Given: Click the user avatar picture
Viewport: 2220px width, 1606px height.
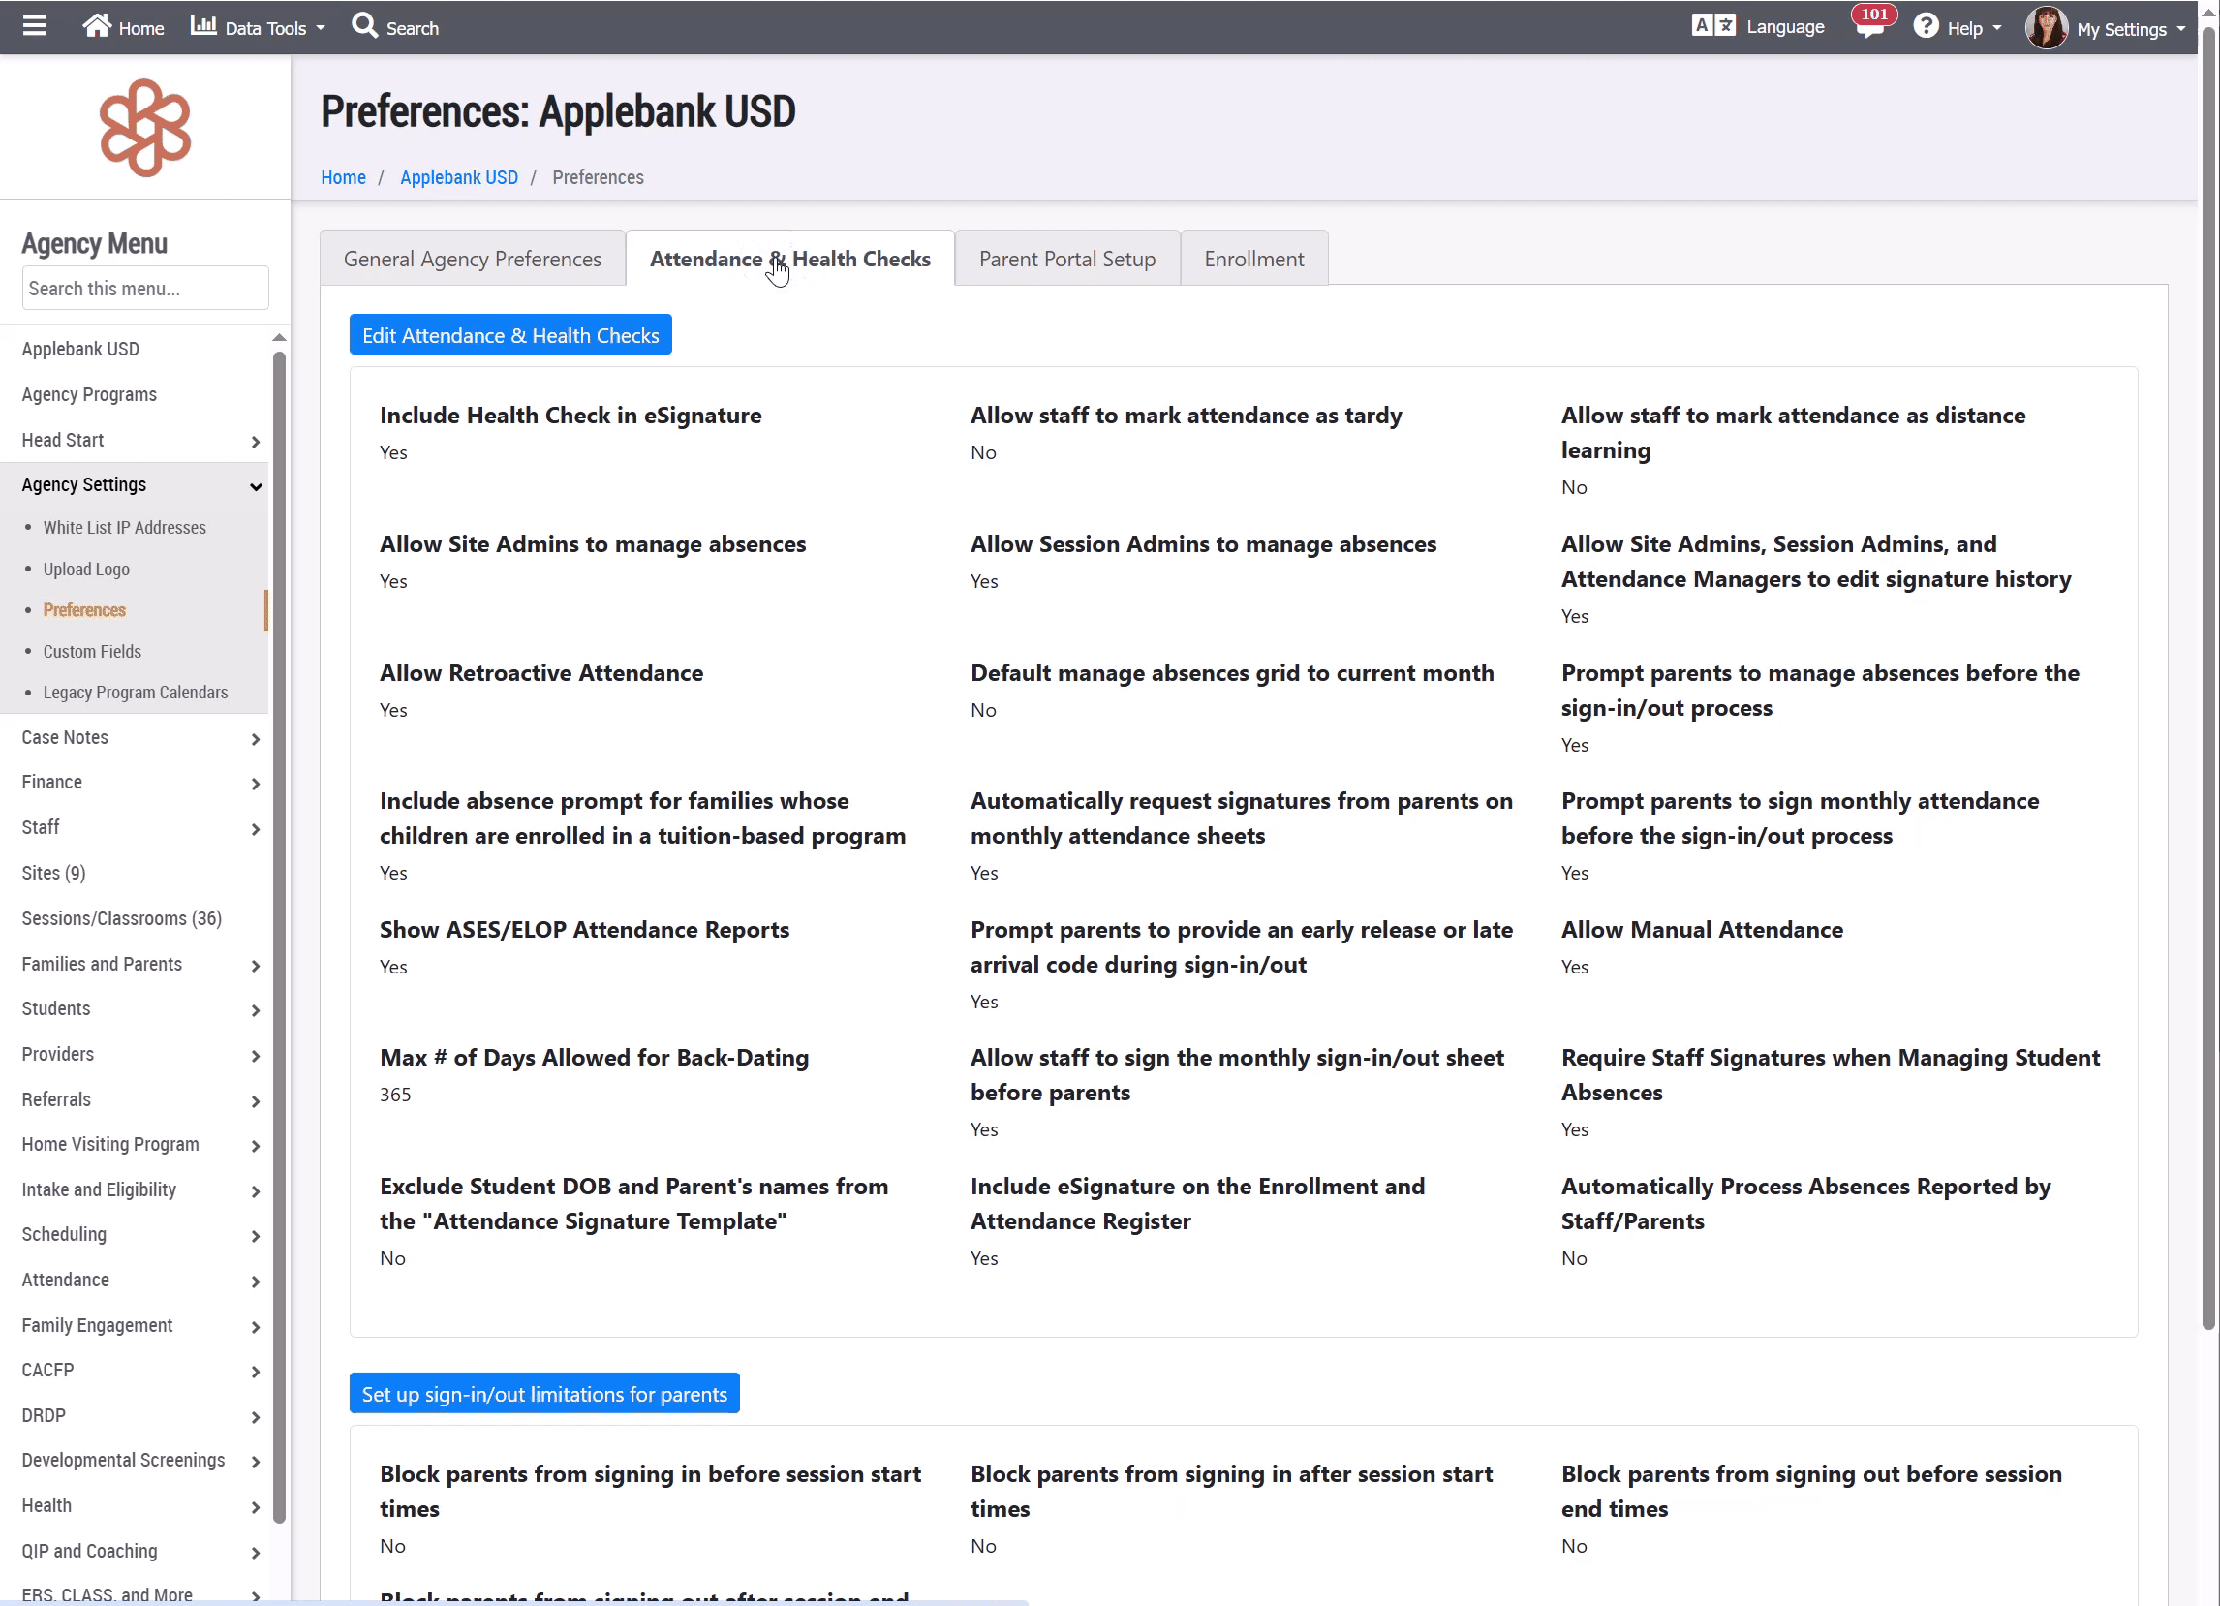Looking at the screenshot, I should coord(2046,27).
